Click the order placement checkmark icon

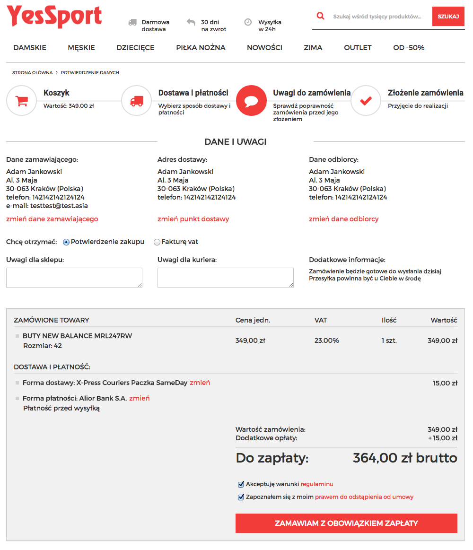point(366,100)
